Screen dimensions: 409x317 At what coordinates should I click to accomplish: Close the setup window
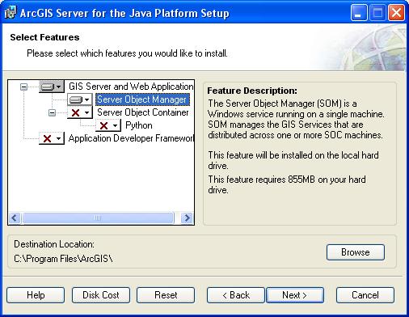click(x=396, y=13)
